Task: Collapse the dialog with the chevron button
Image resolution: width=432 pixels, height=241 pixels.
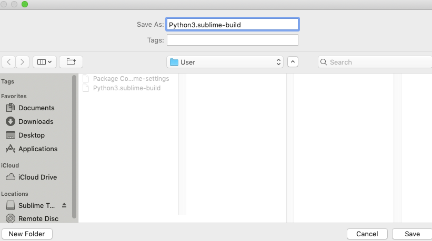Action: coord(293,62)
